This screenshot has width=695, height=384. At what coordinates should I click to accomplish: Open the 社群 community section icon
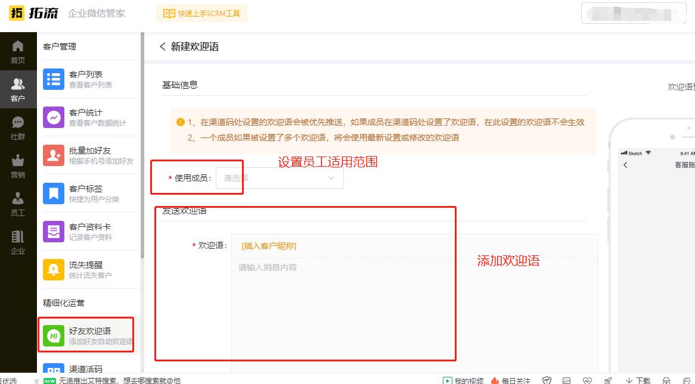pyautogui.click(x=18, y=123)
